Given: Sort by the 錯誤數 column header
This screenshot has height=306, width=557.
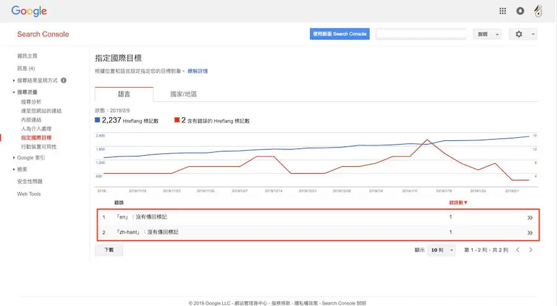Looking at the screenshot, I should [458, 203].
